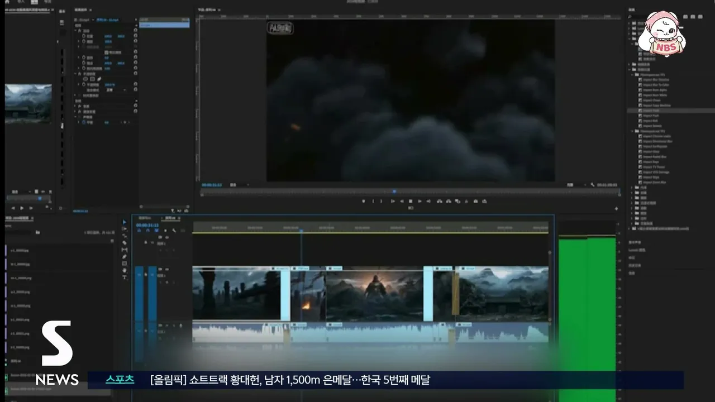Select the Impact Burn Alpha effect
Screen dimensions: 715x402
point(655,90)
